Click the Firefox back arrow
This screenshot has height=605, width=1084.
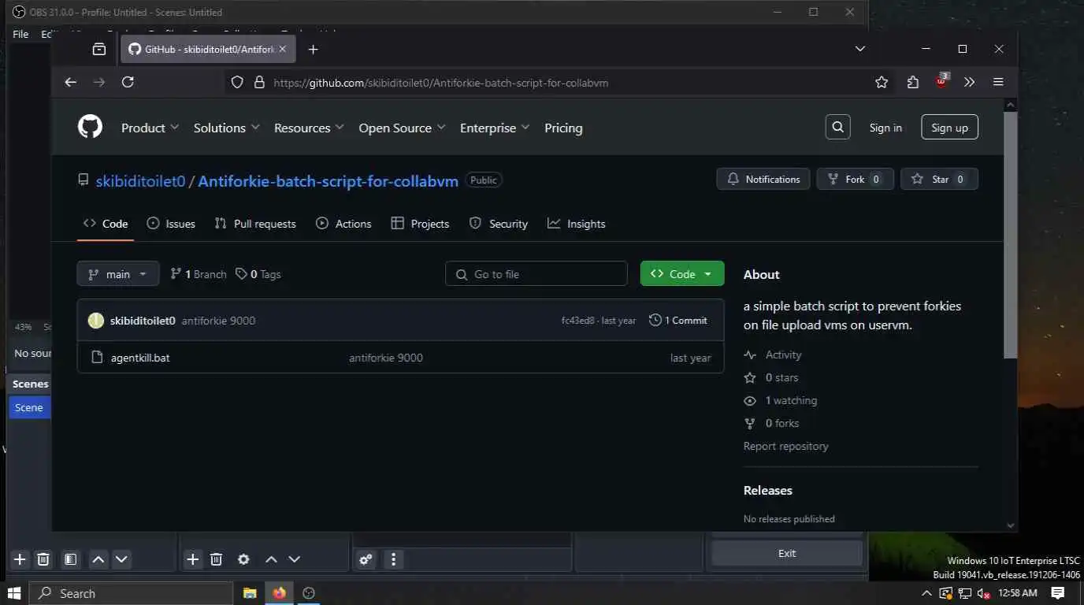(70, 82)
